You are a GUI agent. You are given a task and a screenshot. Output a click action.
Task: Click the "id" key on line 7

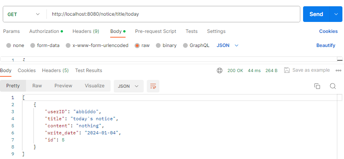point(50,139)
